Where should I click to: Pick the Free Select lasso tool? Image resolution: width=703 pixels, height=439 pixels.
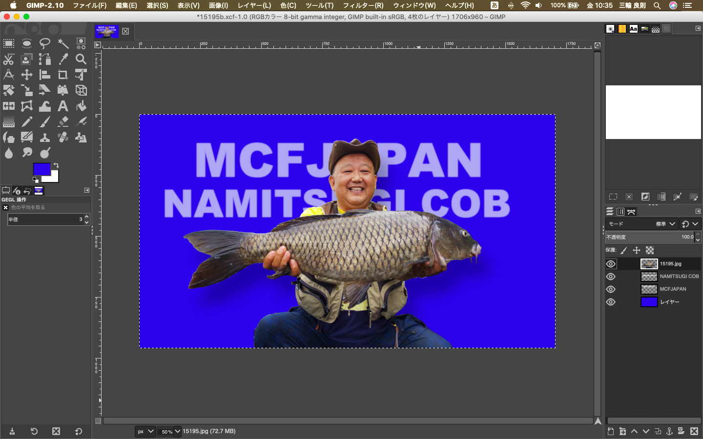45,43
